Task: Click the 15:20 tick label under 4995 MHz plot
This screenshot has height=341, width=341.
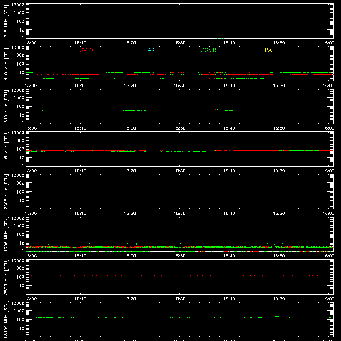Action: (130, 256)
